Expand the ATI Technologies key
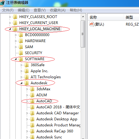This screenshot has width=139, height=139. pos(21,77)
